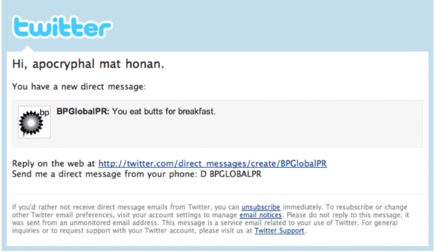
Task: Click the gray footer disclaimer paragraph
Action: tap(210, 219)
